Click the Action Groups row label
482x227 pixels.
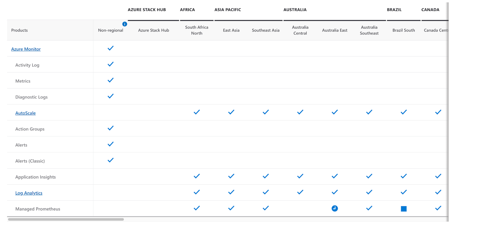[x=30, y=129]
